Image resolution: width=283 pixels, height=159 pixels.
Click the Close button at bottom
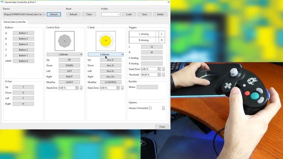click(162, 127)
